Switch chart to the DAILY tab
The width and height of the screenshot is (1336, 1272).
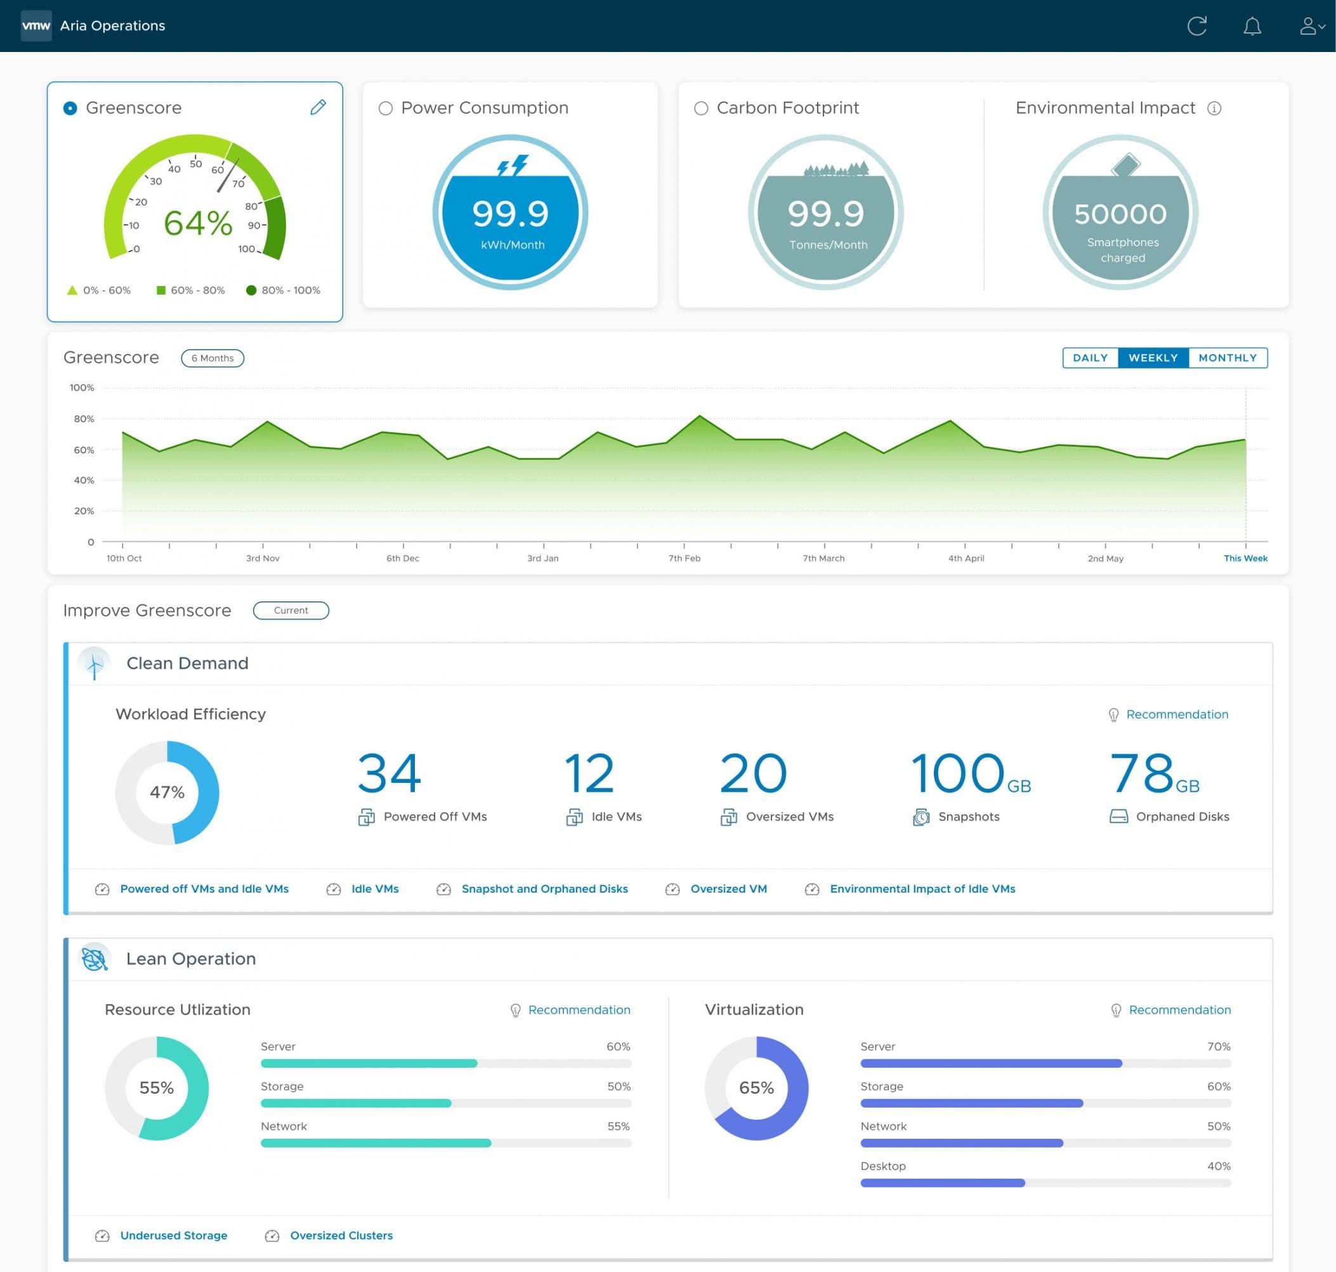click(x=1090, y=358)
